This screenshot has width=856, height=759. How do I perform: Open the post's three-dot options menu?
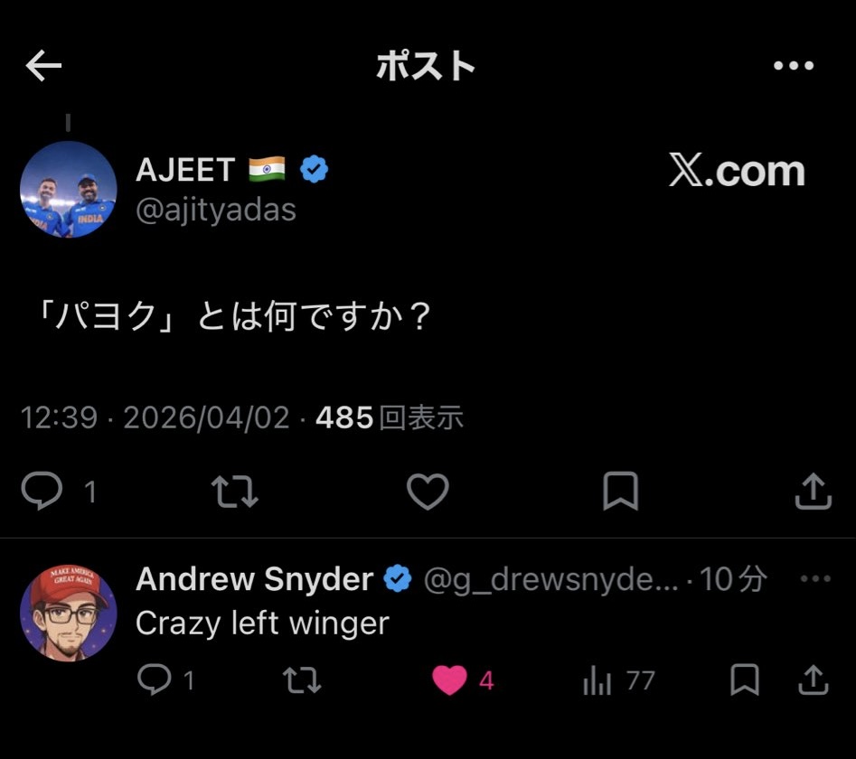794,65
